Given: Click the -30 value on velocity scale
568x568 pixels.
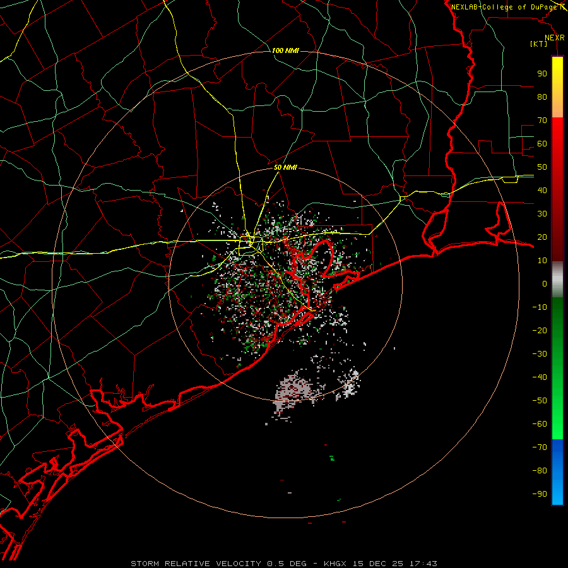Looking at the screenshot, I should tap(540, 354).
